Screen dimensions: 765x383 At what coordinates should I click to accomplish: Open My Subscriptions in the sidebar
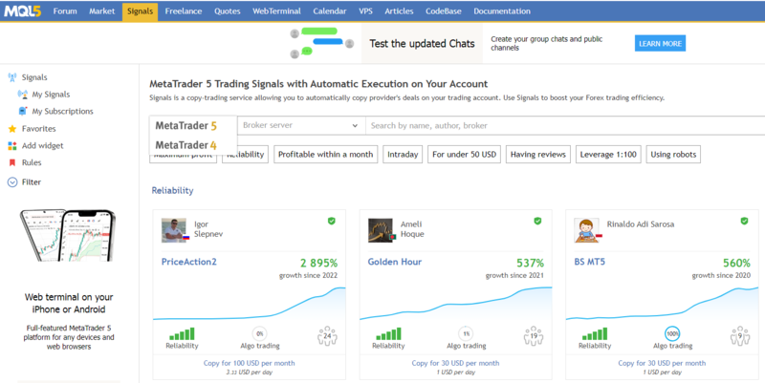click(x=62, y=112)
